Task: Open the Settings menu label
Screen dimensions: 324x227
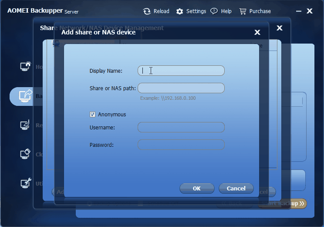Action: point(196,11)
